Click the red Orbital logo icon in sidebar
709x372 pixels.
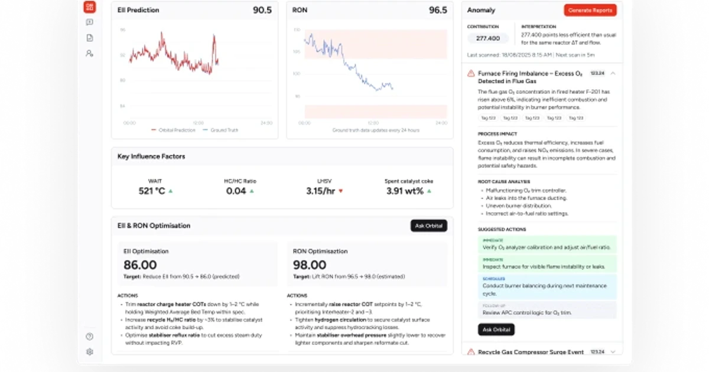pyautogui.click(x=89, y=6)
